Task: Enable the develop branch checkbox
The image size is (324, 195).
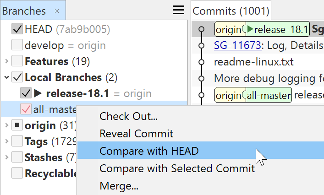Action: pos(17,45)
